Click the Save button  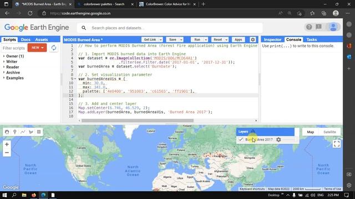tap(173, 40)
